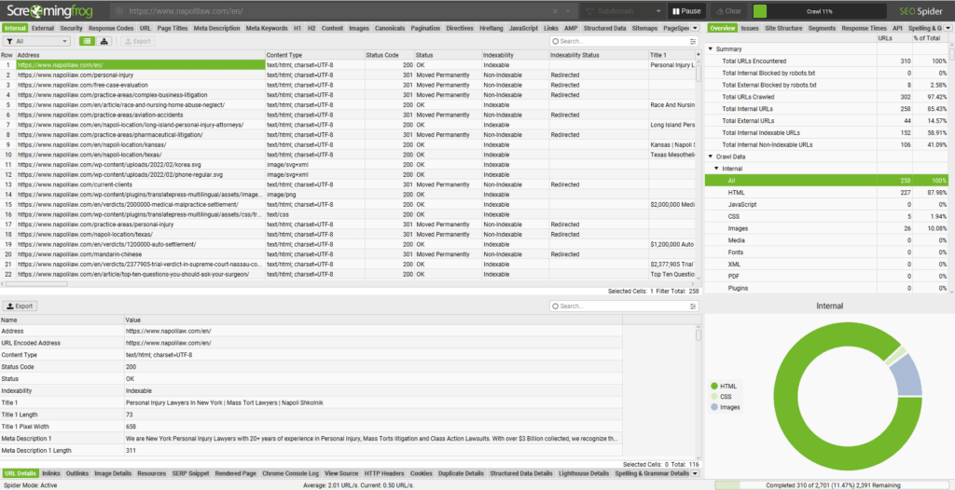Open Site Structure tab
Viewport: 955px width, 490px height.
pyautogui.click(x=783, y=28)
